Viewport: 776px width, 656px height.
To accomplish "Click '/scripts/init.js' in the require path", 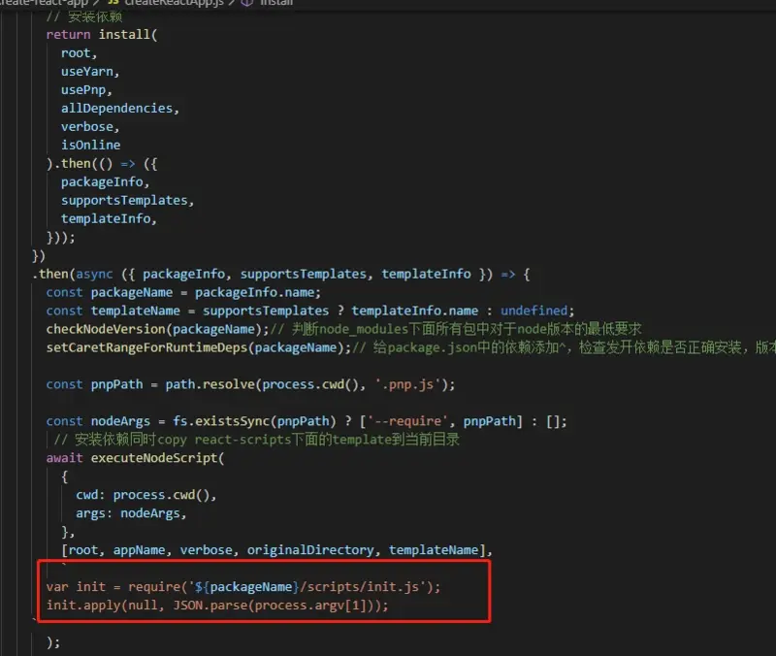I will pyautogui.click(x=359, y=587).
